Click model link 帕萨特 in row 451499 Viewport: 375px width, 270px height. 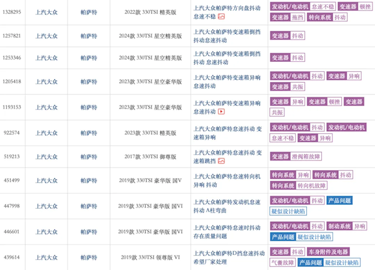point(89,181)
